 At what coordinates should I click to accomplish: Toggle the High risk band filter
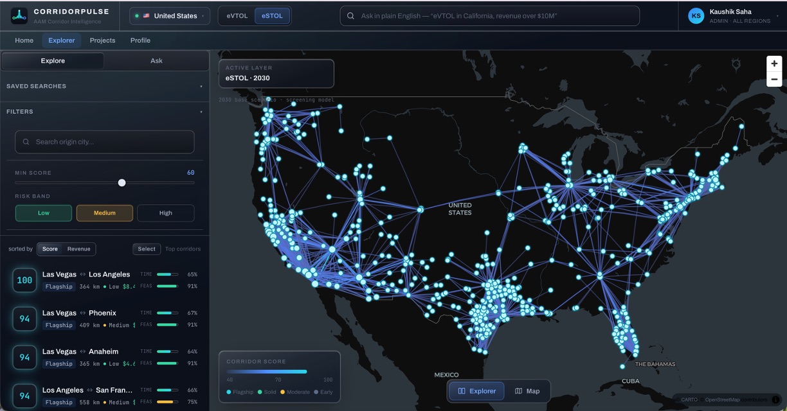tap(166, 213)
